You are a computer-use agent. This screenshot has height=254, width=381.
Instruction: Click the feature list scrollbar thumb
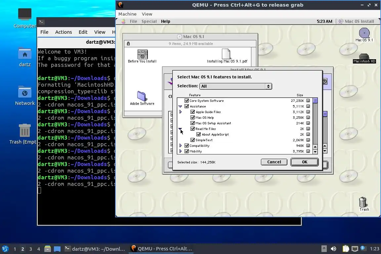click(315, 101)
